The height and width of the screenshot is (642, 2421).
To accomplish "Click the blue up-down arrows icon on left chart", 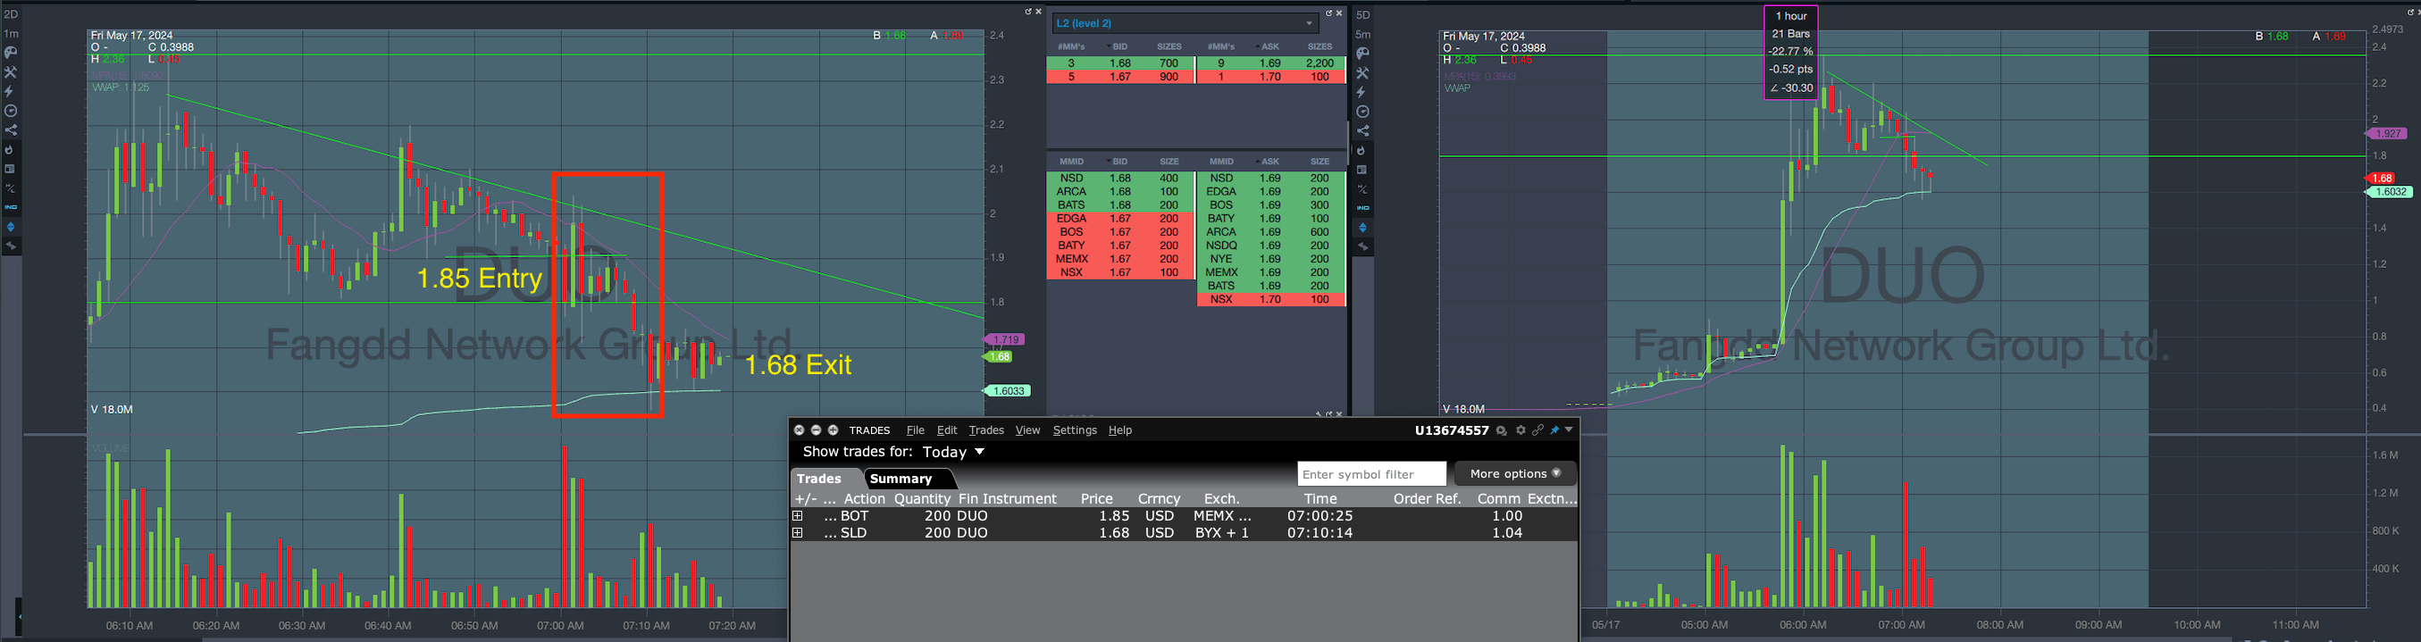I will click(x=11, y=227).
